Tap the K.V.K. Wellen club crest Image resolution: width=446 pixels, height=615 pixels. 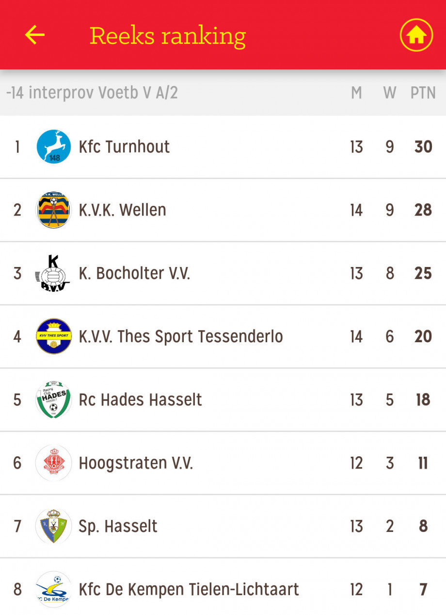pyautogui.click(x=54, y=210)
